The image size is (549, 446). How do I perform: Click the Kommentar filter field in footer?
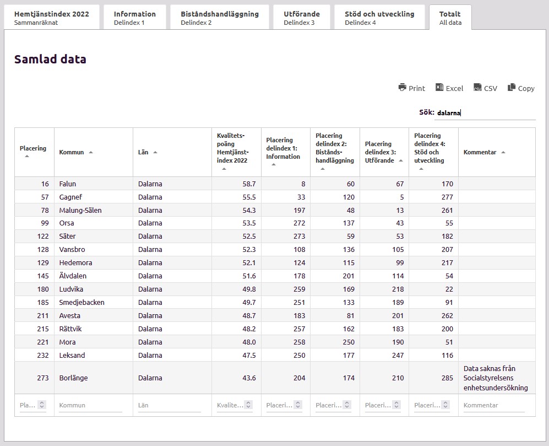493,405
